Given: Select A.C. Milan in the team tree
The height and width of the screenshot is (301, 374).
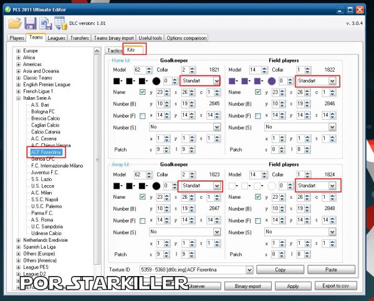Looking at the screenshot, I should tap(41, 193).
